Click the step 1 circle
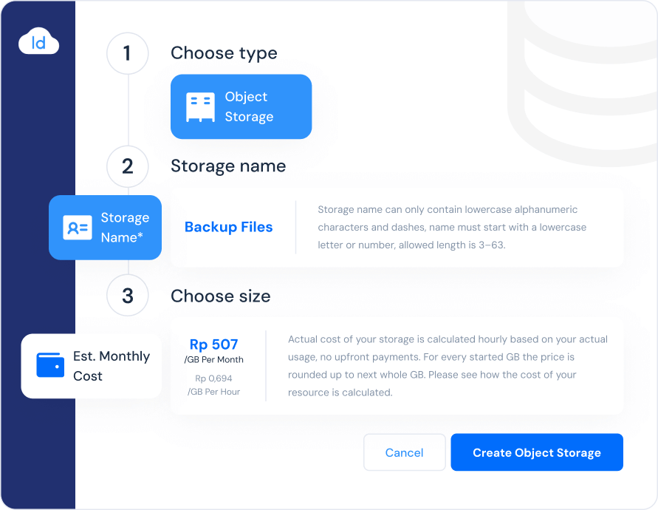Screen dimensions: 658x510 point(127,53)
